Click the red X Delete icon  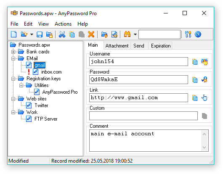point(91,34)
